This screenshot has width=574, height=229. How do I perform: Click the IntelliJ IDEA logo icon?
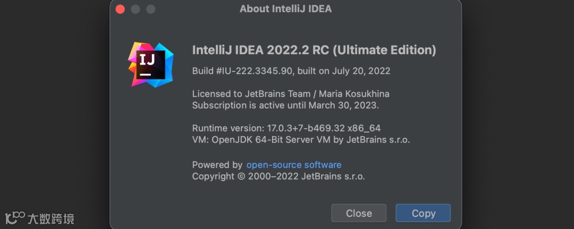click(150, 64)
